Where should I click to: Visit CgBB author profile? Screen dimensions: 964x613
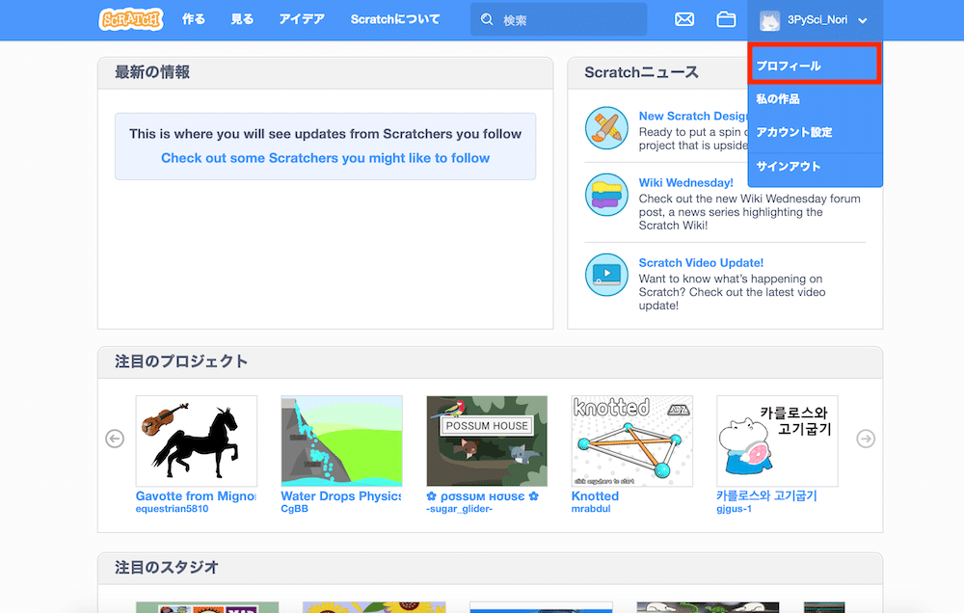coord(294,509)
